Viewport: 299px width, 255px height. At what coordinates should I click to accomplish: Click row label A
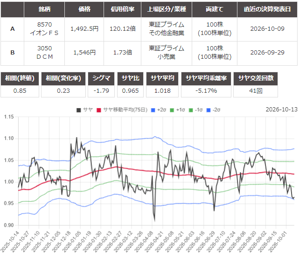pyautogui.click(x=13, y=29)
